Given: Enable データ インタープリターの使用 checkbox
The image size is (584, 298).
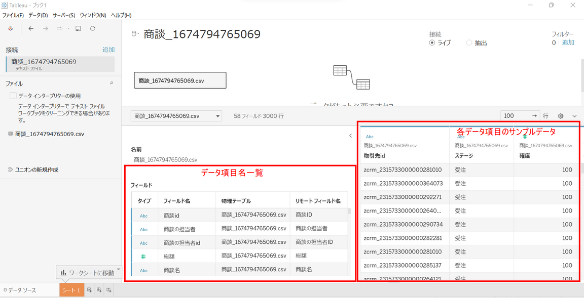Looking at the screenshot, I should [13, 96].
